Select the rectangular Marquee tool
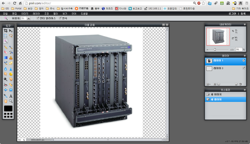This screenshot has height=144, width=250. click(5, 36)
